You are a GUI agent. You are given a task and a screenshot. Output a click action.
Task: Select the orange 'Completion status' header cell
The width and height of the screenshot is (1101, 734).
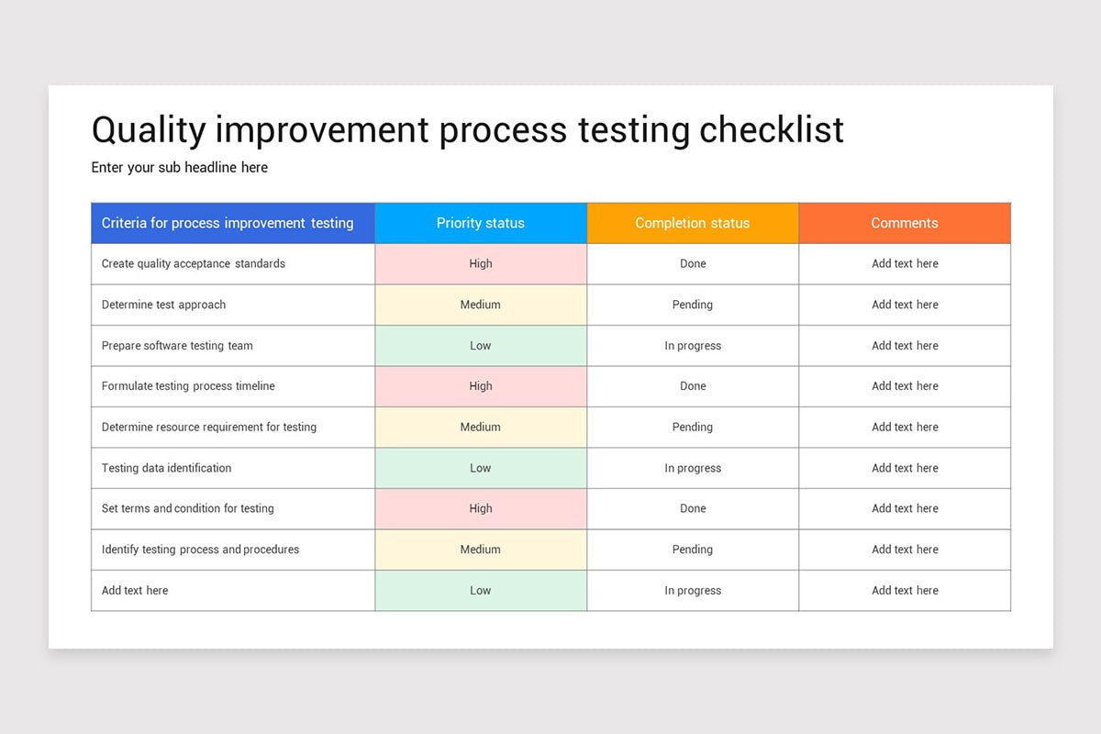[x=693, y=223]
